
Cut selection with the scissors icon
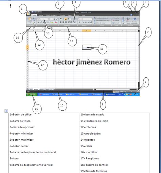pos(34,18)
